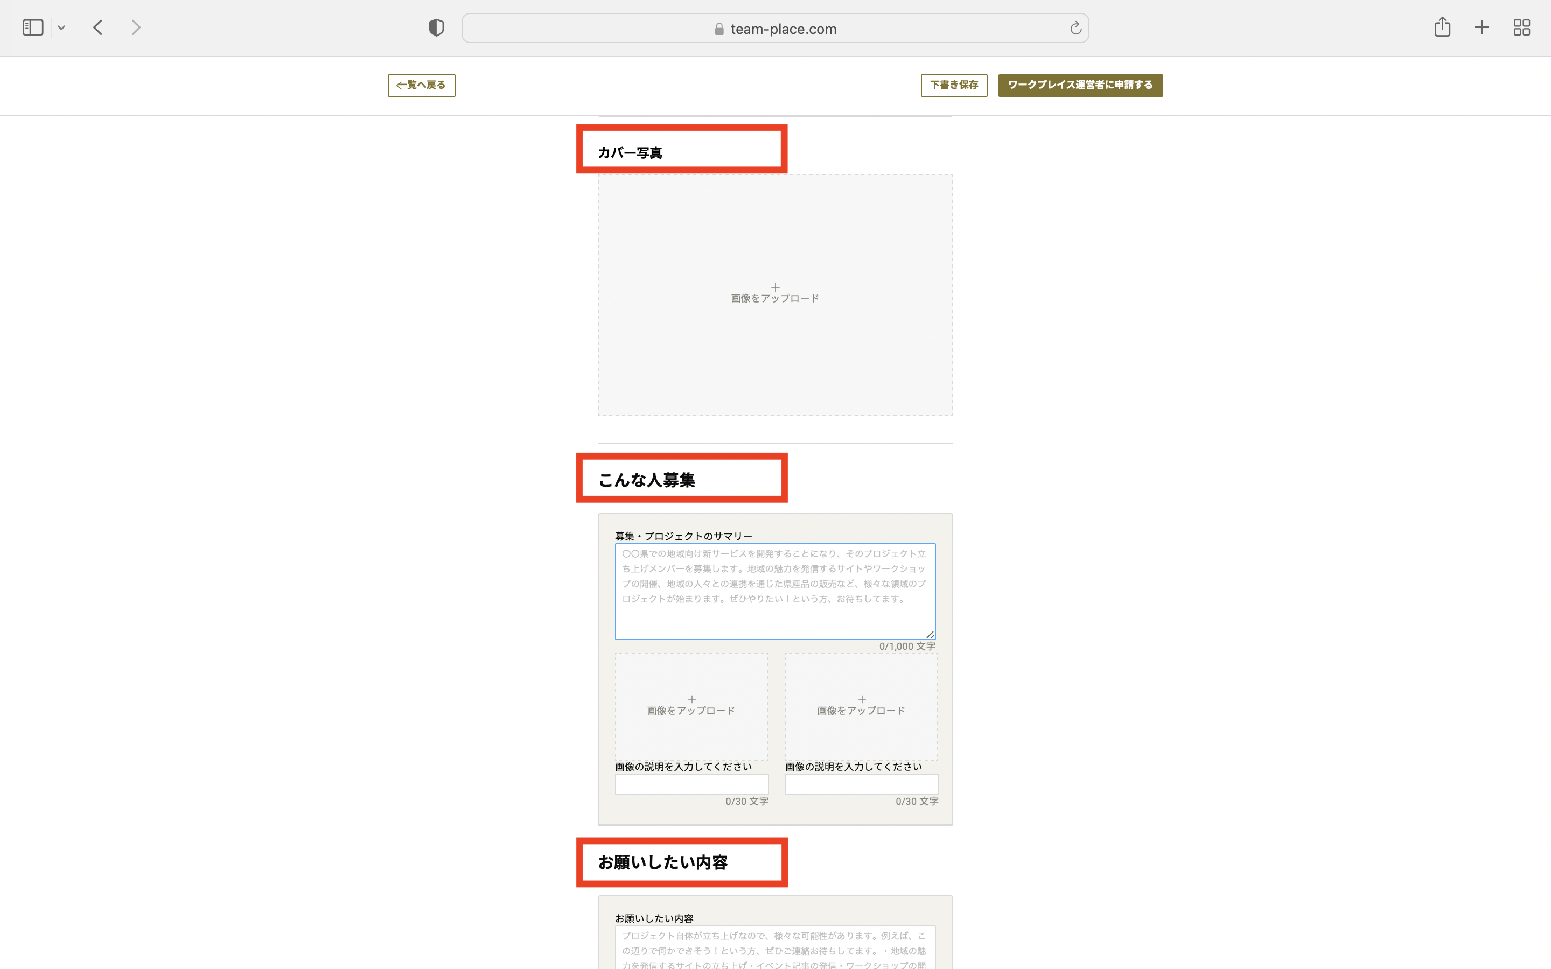This screenshot has width=1551, height=969.
Task: Toggle the Safari sidebar icon
Action: [x=33, y=27]
